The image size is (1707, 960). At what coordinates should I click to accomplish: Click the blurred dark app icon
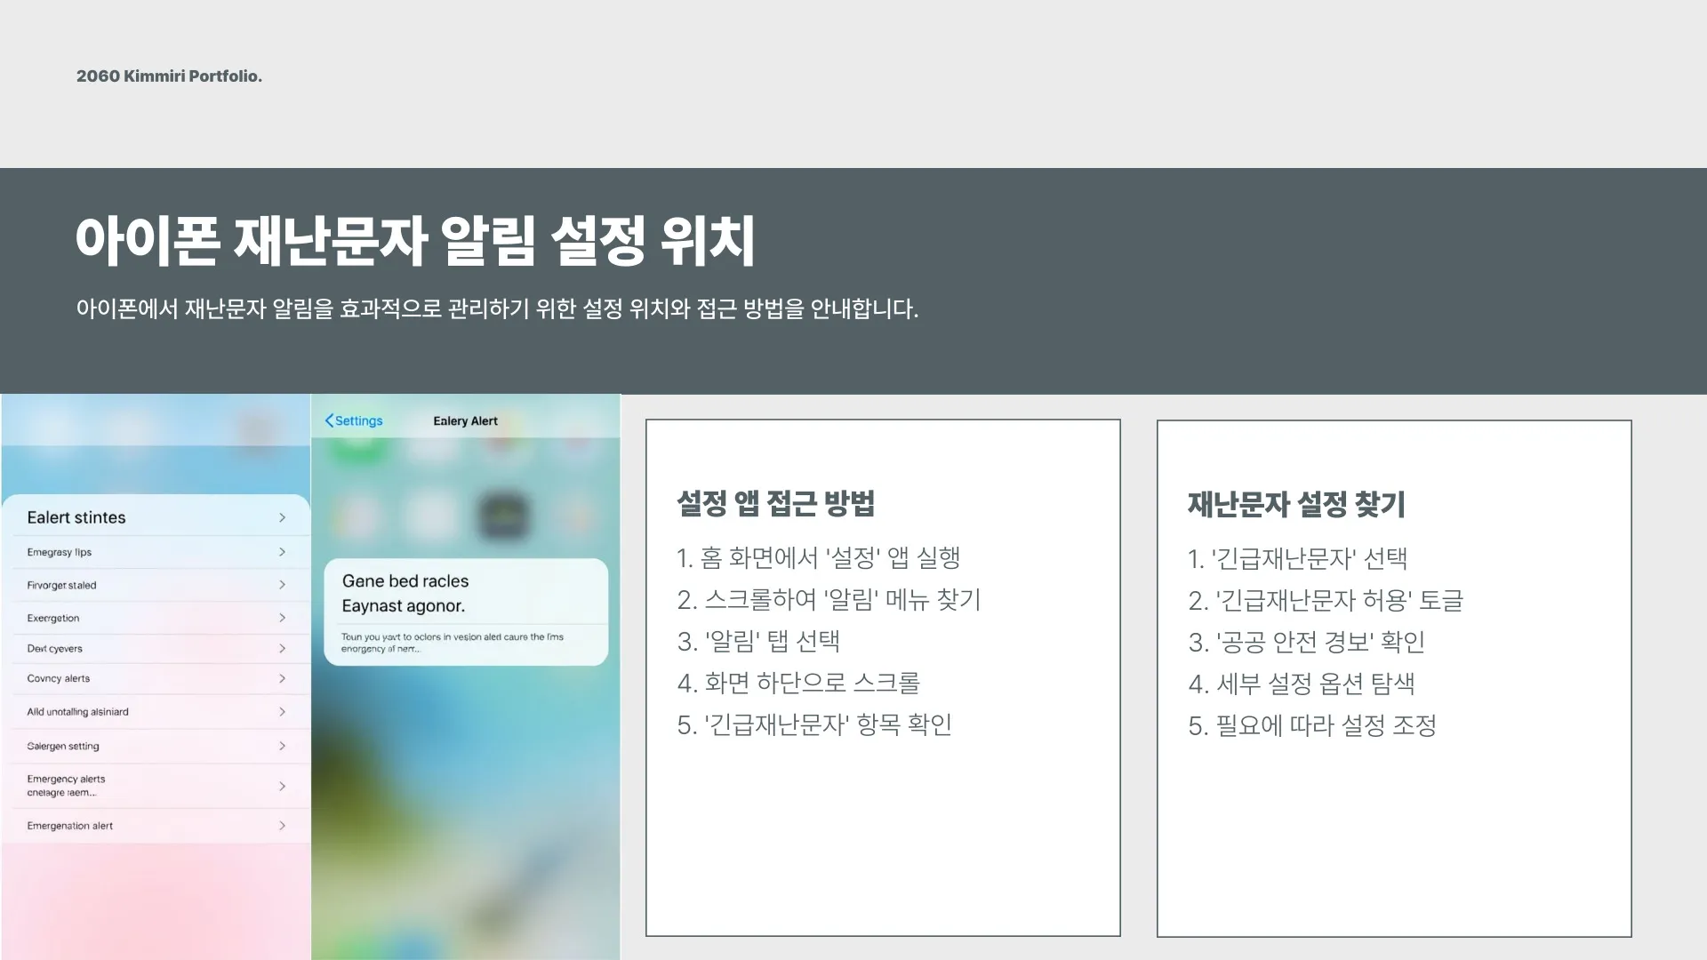coord(504,516)
